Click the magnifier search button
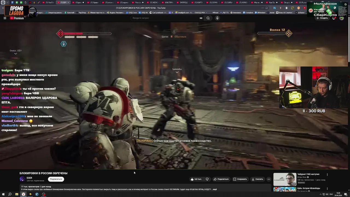Viewport: 350px width, 197px height. click(x=208, y=18)
